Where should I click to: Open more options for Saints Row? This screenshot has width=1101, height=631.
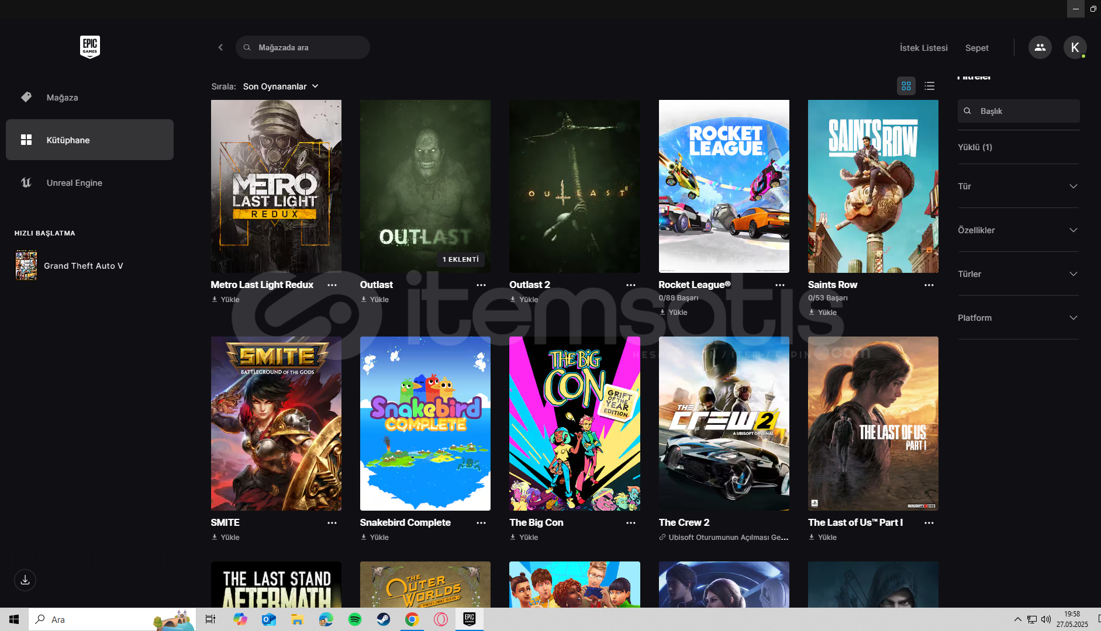coord(929,285)
